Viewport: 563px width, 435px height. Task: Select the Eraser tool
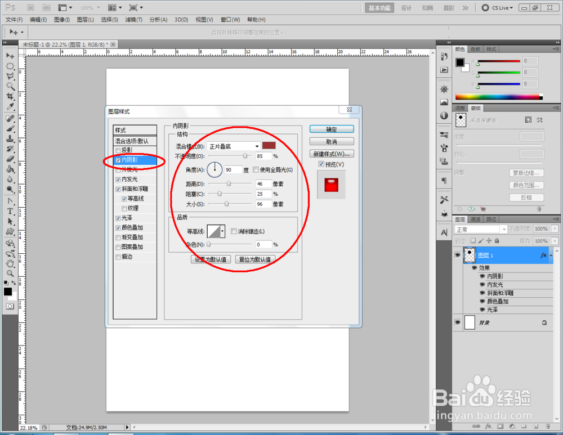[10, 159]
